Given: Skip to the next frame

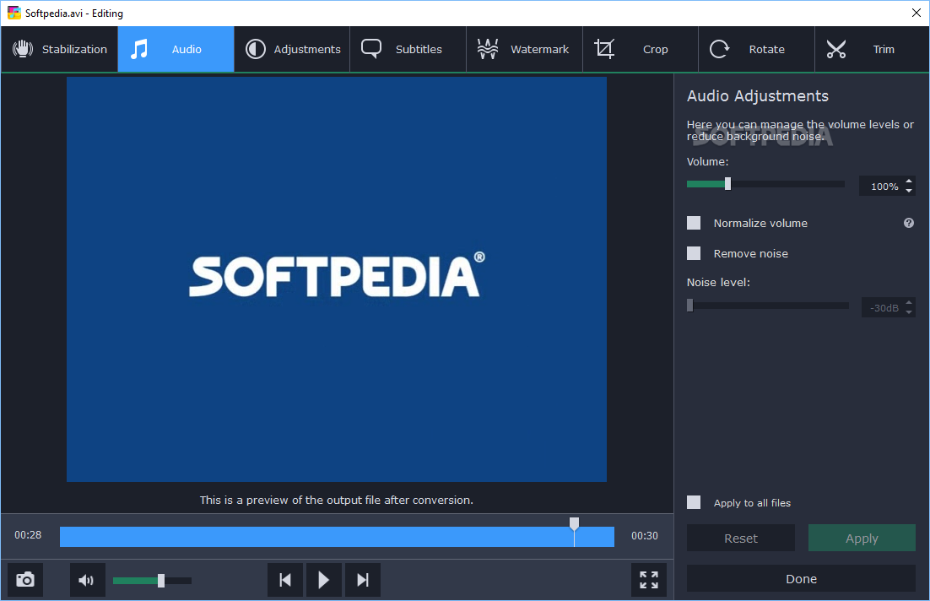Looking at the screenshot, I should tap(362, 580).
